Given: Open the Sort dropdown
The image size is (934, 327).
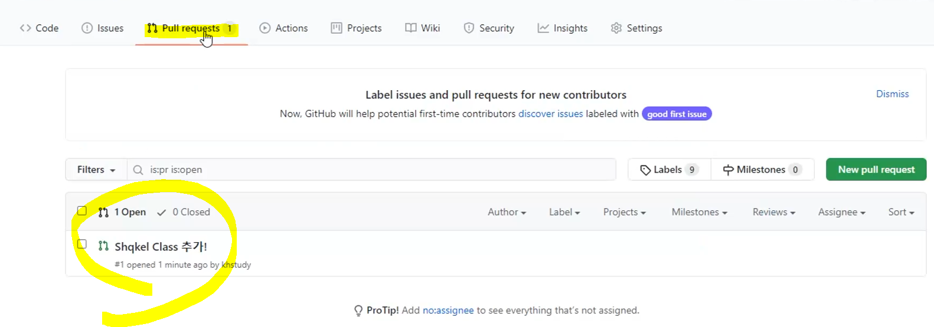Looking at the screenshot, I should tap(901, 212).
